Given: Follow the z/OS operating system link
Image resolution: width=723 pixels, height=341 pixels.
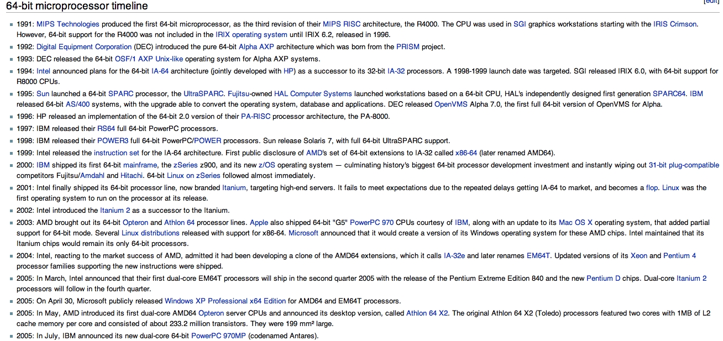Looking at the screenshot, I should click(266, 165).
